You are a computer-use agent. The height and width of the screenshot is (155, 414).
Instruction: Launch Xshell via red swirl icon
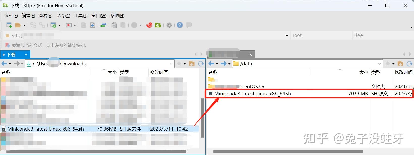[x=149, y=25]
